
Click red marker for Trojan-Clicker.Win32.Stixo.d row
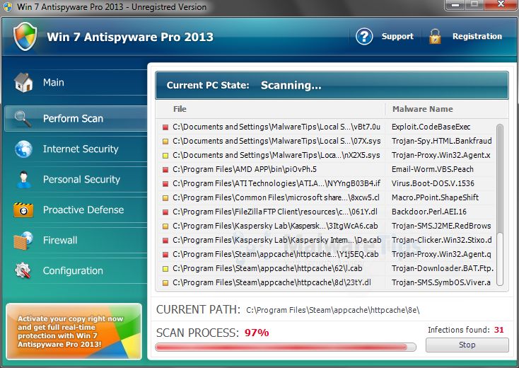pyautogui.click(x=165, y=241)
